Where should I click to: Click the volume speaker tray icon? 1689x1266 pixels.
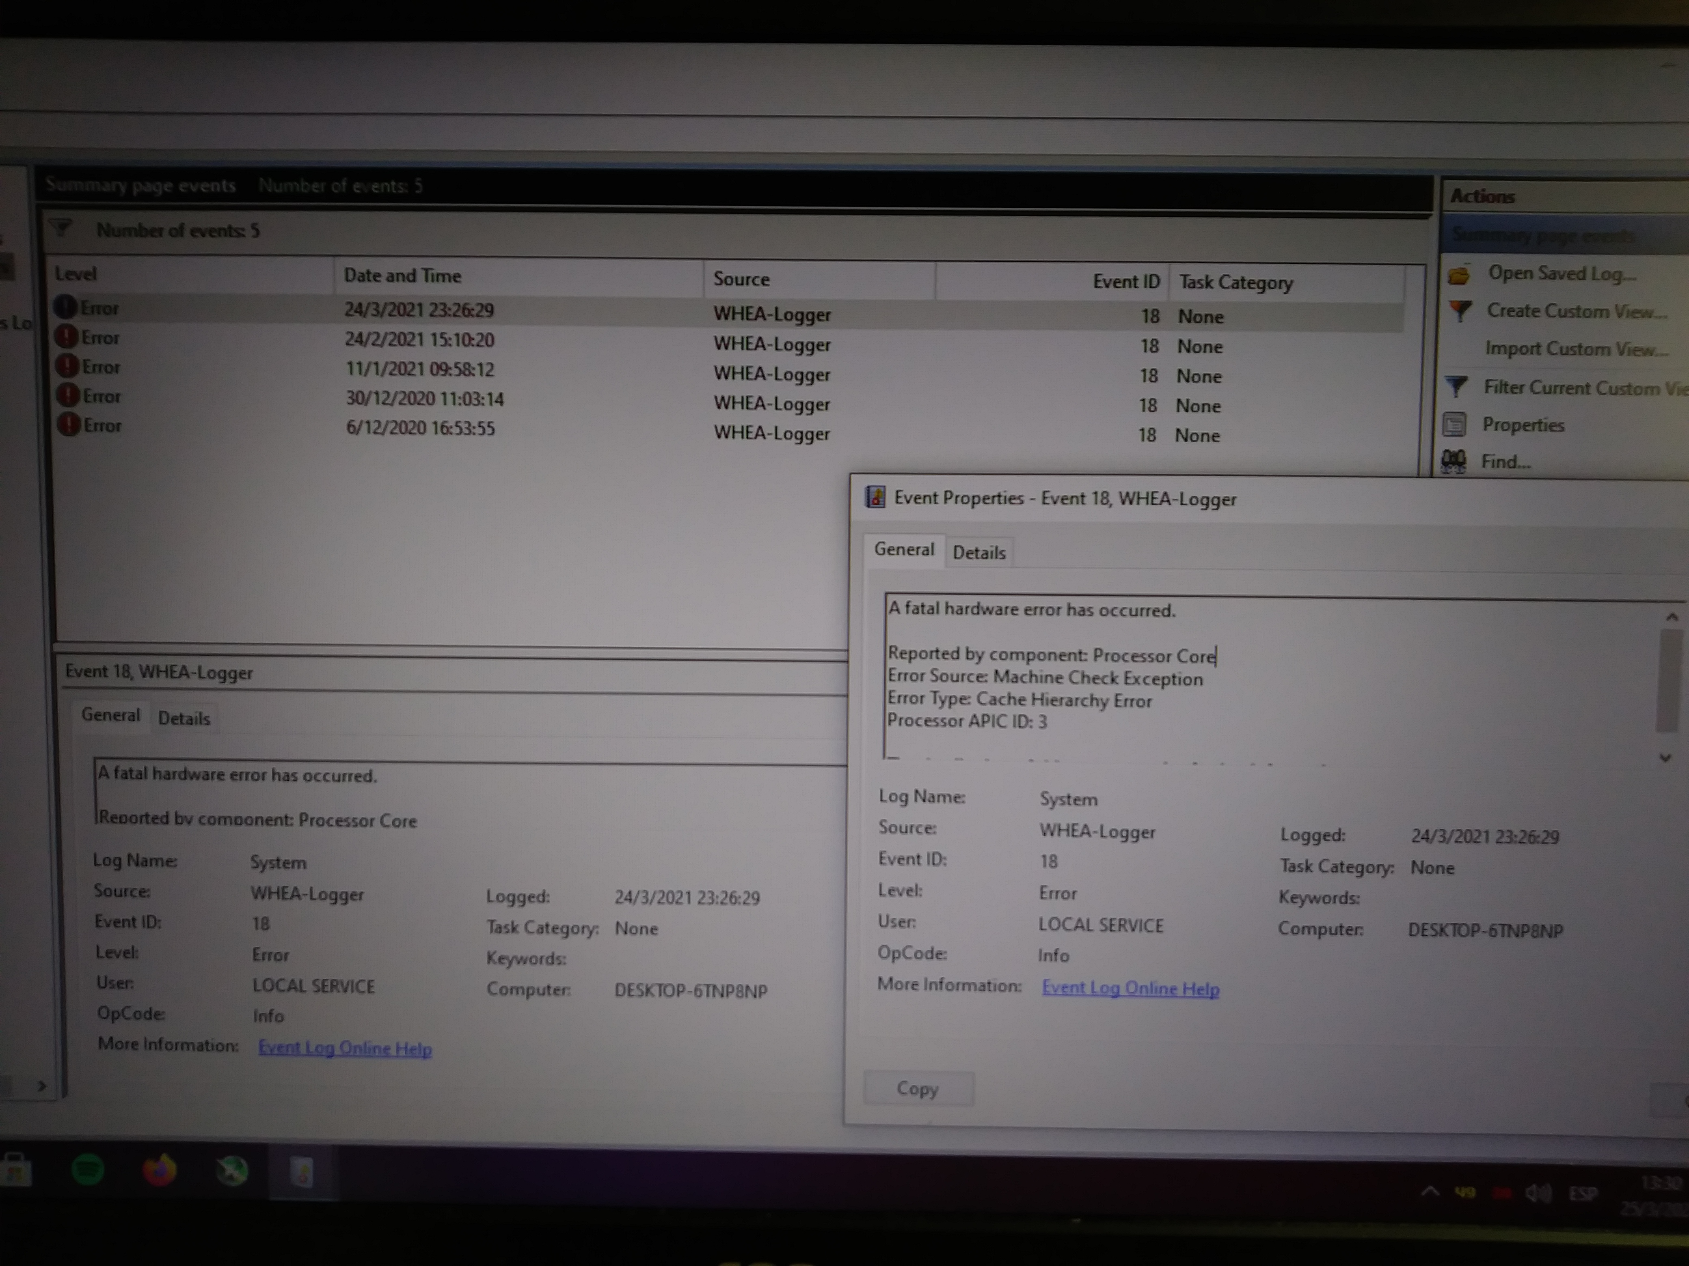point(1538,1193)
